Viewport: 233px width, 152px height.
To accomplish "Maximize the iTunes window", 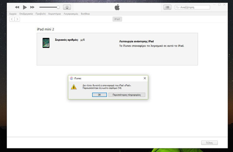I will pyautogui.click(x=219, y=5).
